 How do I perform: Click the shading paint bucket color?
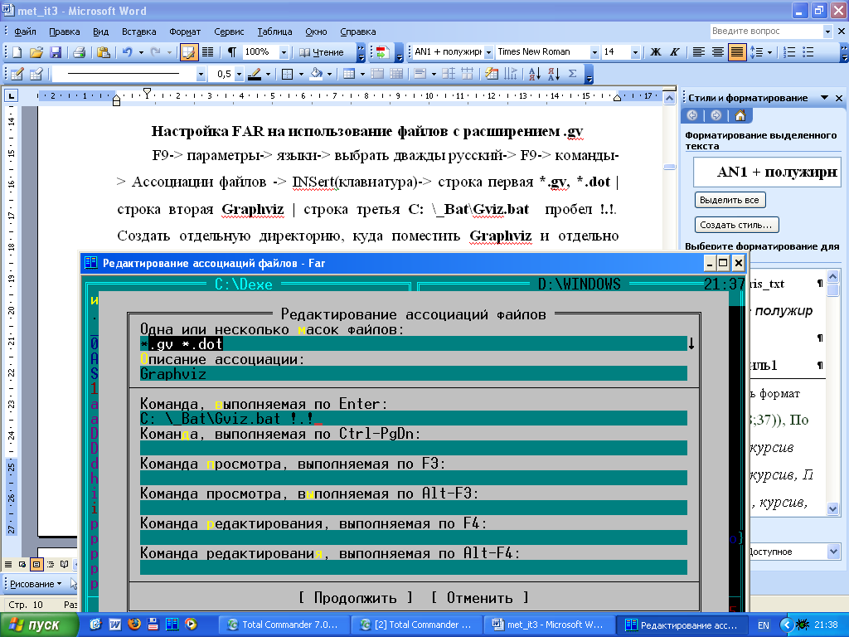pos(316,74)
